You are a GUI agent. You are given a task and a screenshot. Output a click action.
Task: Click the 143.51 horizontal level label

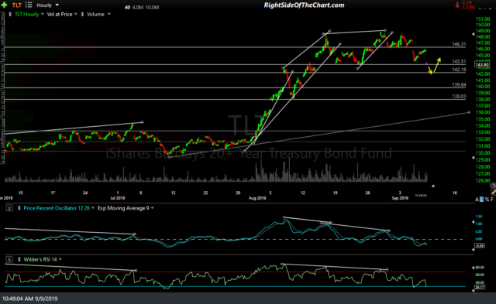pos(459,62)
